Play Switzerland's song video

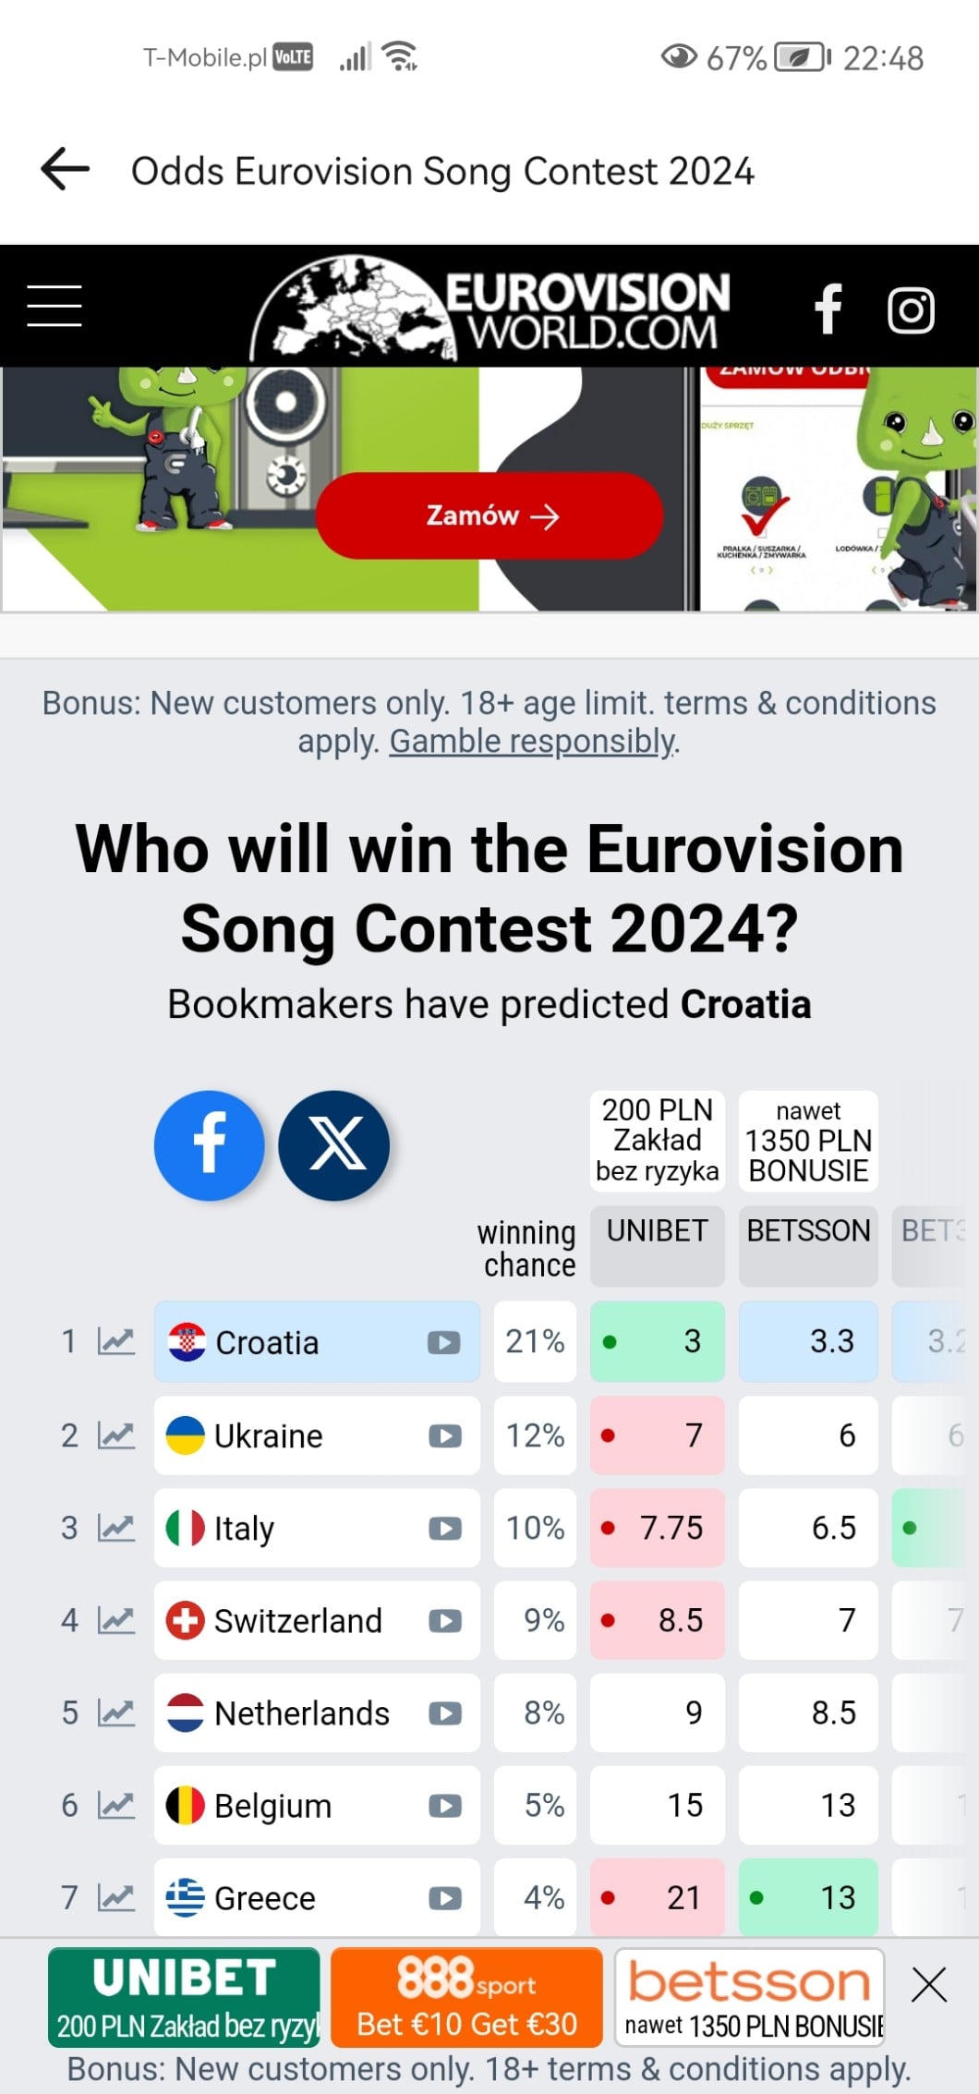coord(444,1621)
